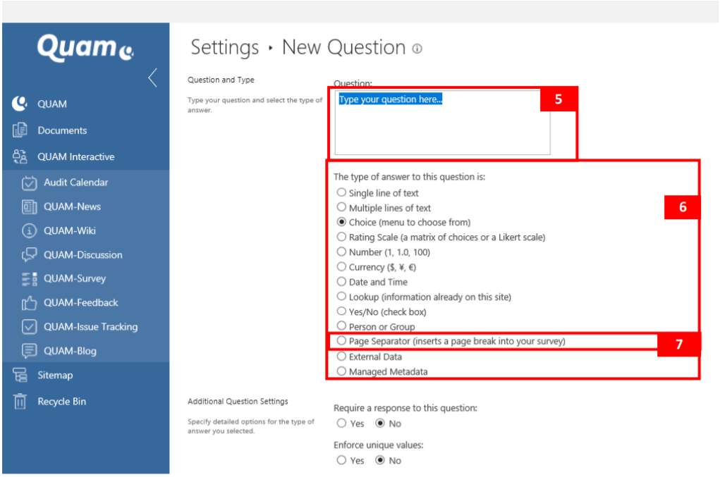The image size is (720, 477).
Task: Click the QUAM-Issue Tracking checkmark icon
Action: (x=30, y=327)
